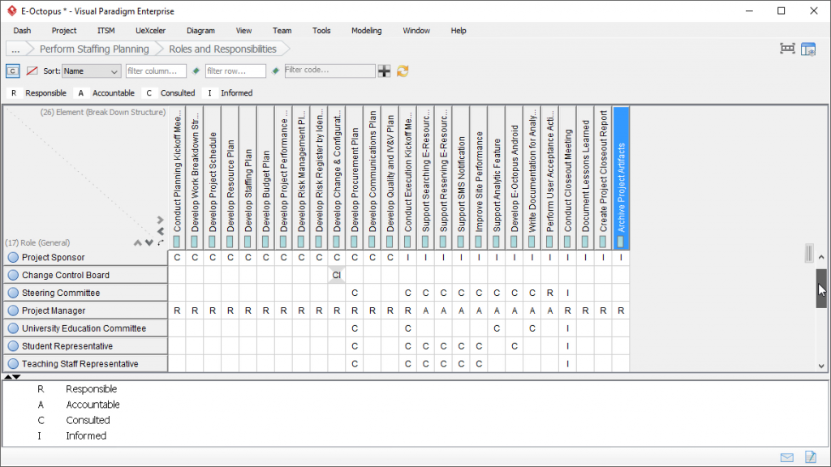This screenshot has height=467, width=831.
Task: Click the red slash clear icon in toolbar
Action: 30,71
